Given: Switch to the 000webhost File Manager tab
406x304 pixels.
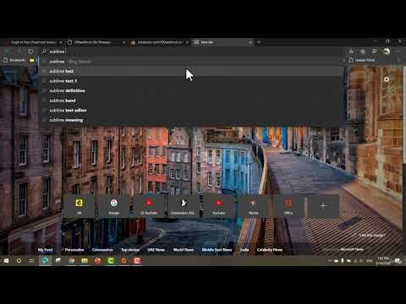Looking at the screenshot, I should 96,42.
